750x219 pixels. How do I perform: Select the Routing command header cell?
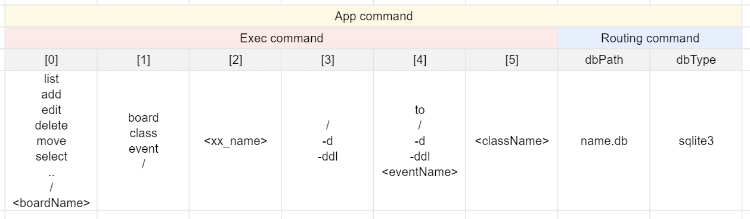650,38
